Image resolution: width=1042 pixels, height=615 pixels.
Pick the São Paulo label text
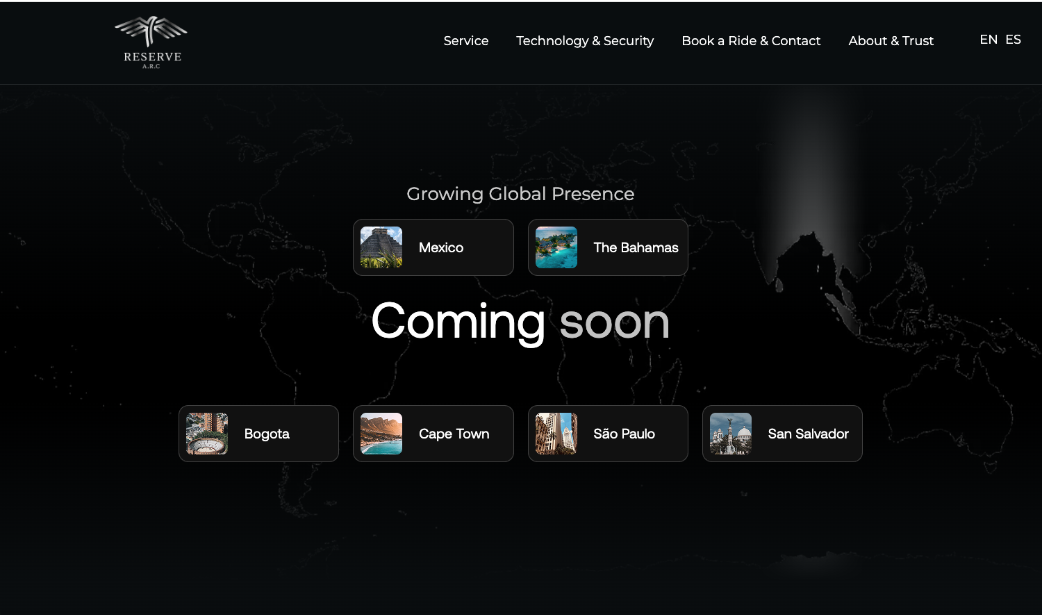click(x=624, y=434)
